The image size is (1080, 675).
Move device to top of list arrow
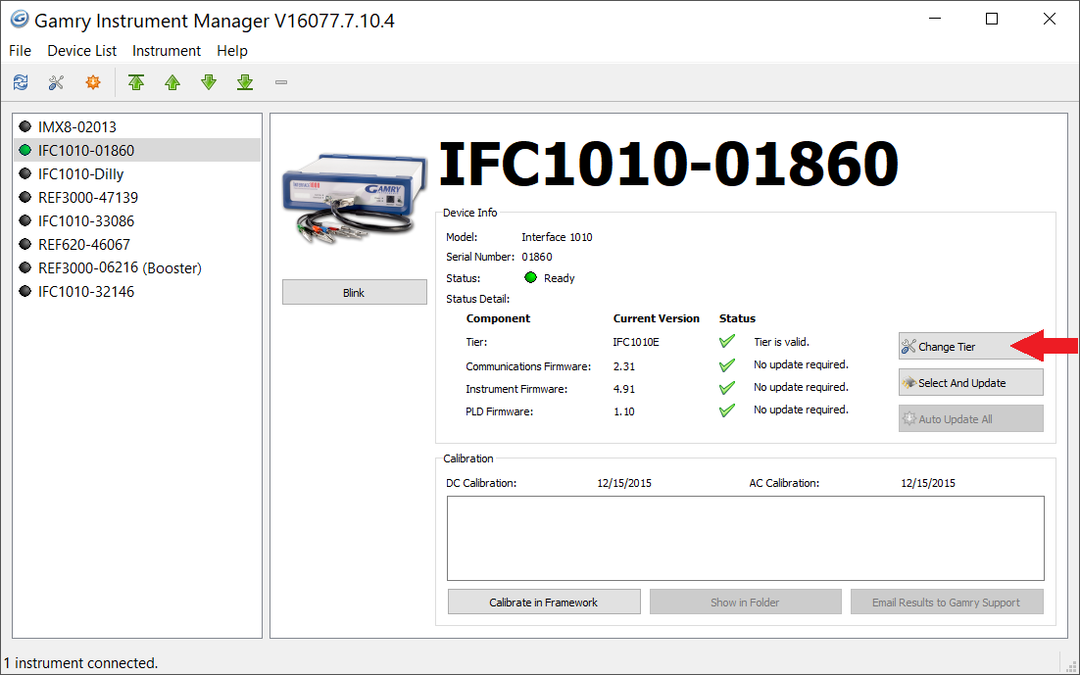pyautogui.click(x=136, y=82)
